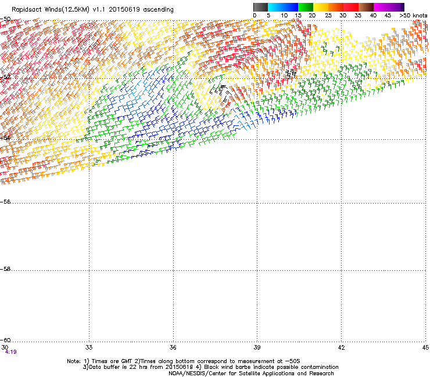Click the longitude label '39' on bottom axis

pos(257,347)
